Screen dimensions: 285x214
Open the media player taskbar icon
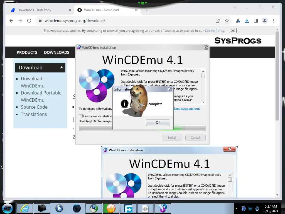pyautogui.click(x=59, y=208)
